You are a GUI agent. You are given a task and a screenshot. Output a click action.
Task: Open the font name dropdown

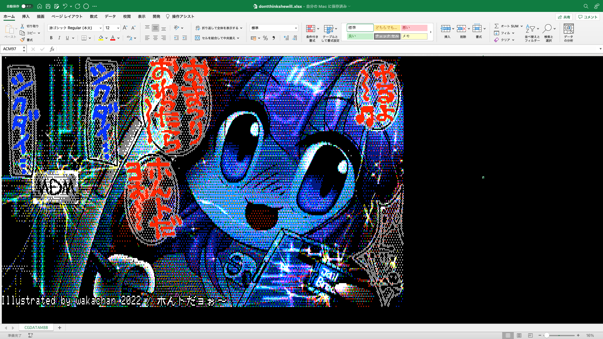click(x=100, y=28)
